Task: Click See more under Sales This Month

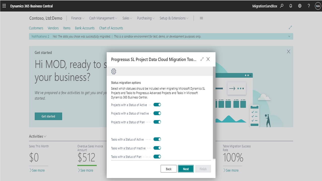Action: 37,170
